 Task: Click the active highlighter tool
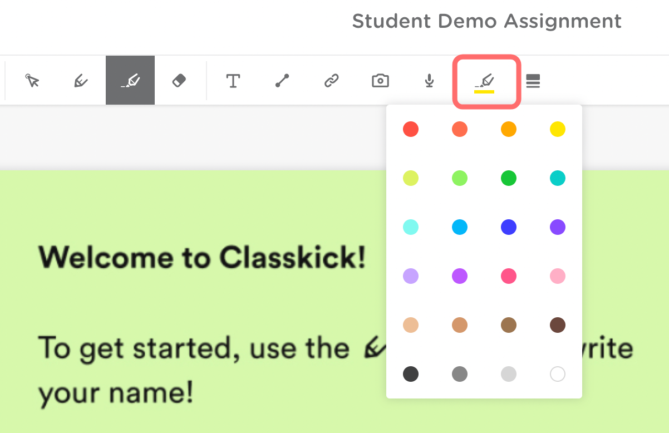tap(130, 81)
